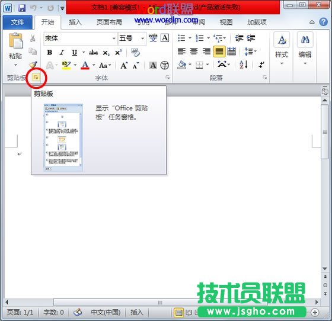The width and height of the screenshot is (332, 321).
Task: Switch to Page Layout (页面布局) tab
Action: click(109, 22)
